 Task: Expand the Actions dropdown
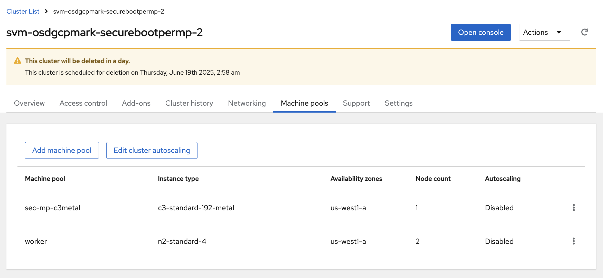[x=544, y=32]
